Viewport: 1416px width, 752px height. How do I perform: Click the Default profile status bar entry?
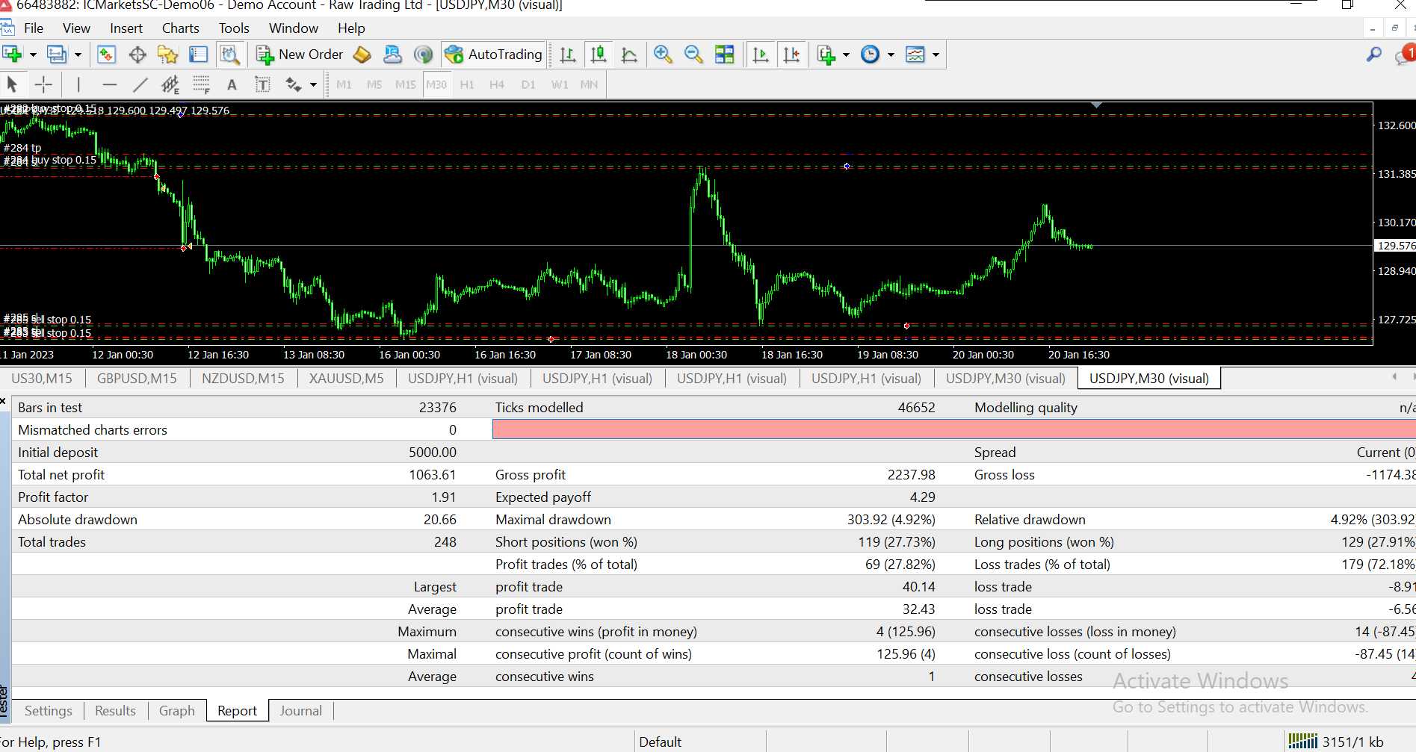pyautogui.click(x=660, y=742)
